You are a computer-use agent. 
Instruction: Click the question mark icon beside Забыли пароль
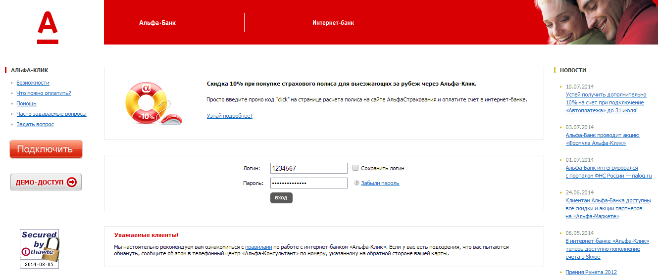coord(356,183)
